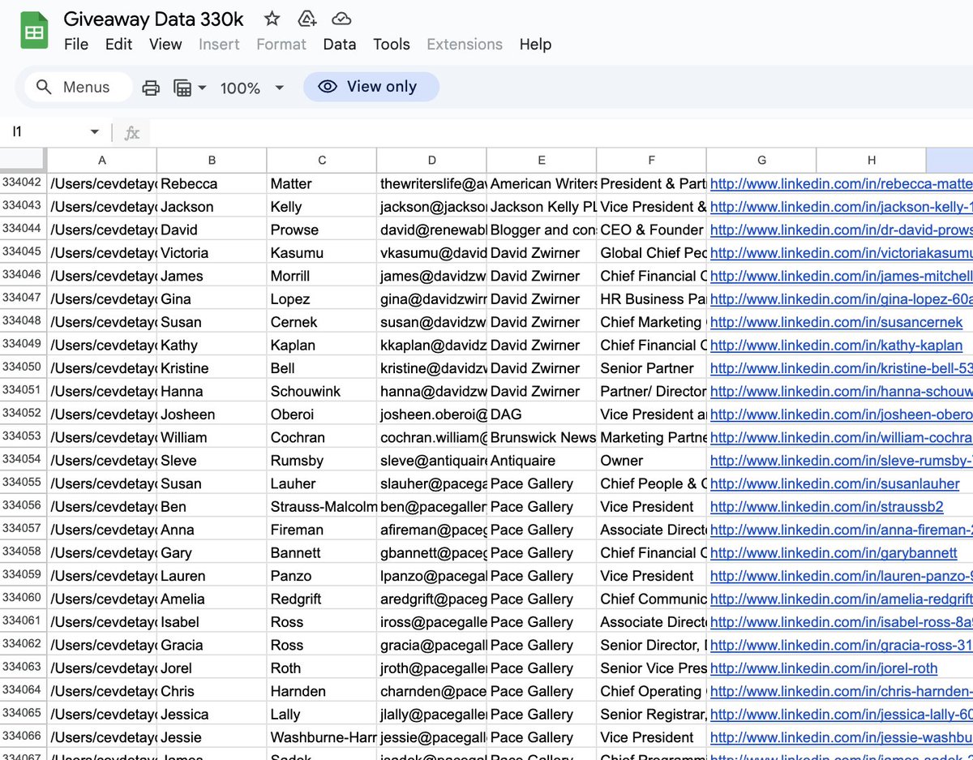973x760 pixels.
Task: Select the cell containing Kasumu
Action: 322,253
